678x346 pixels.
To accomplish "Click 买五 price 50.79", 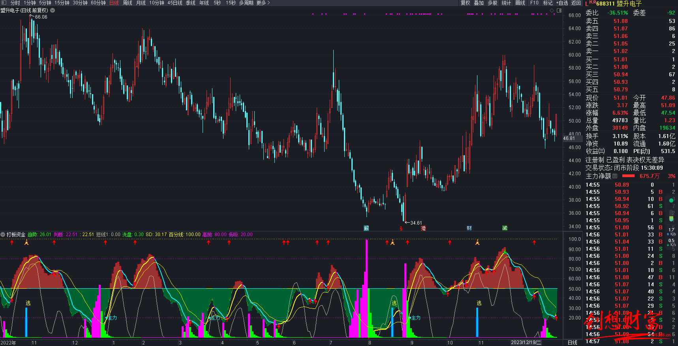I will coord(620,89).
